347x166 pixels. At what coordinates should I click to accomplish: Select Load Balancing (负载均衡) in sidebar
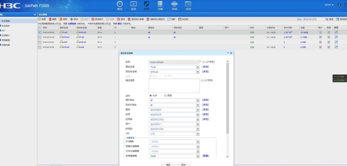(x=6, y=45)
